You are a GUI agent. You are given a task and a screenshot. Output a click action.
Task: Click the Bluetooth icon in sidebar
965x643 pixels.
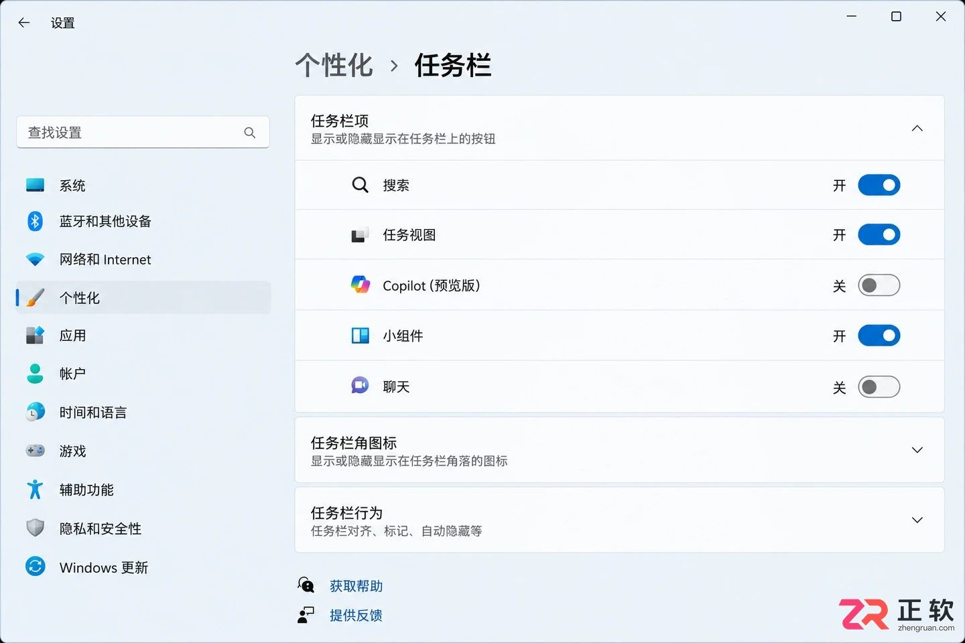click(x=35, y=221)
